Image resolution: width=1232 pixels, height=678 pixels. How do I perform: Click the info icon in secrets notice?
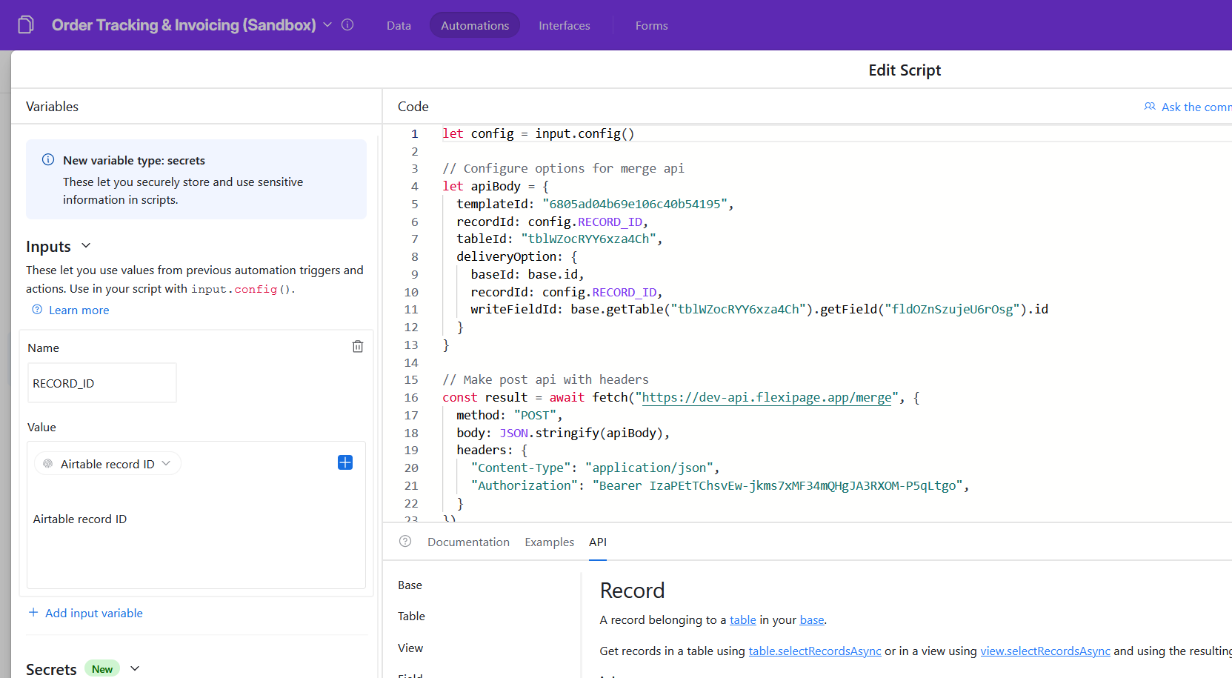coord(48,159)
